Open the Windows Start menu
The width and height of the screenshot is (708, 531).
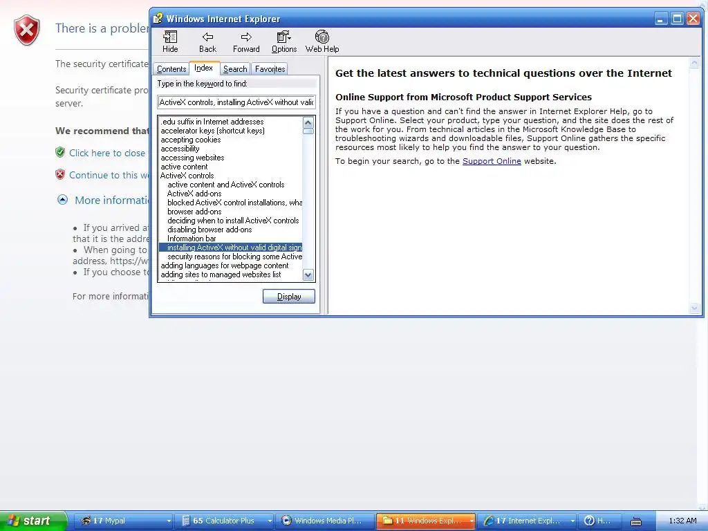pos(33,521)
